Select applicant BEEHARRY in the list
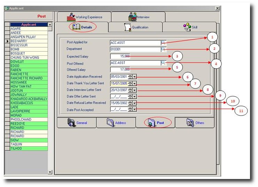The image size is (258, 187). [29, 41]
